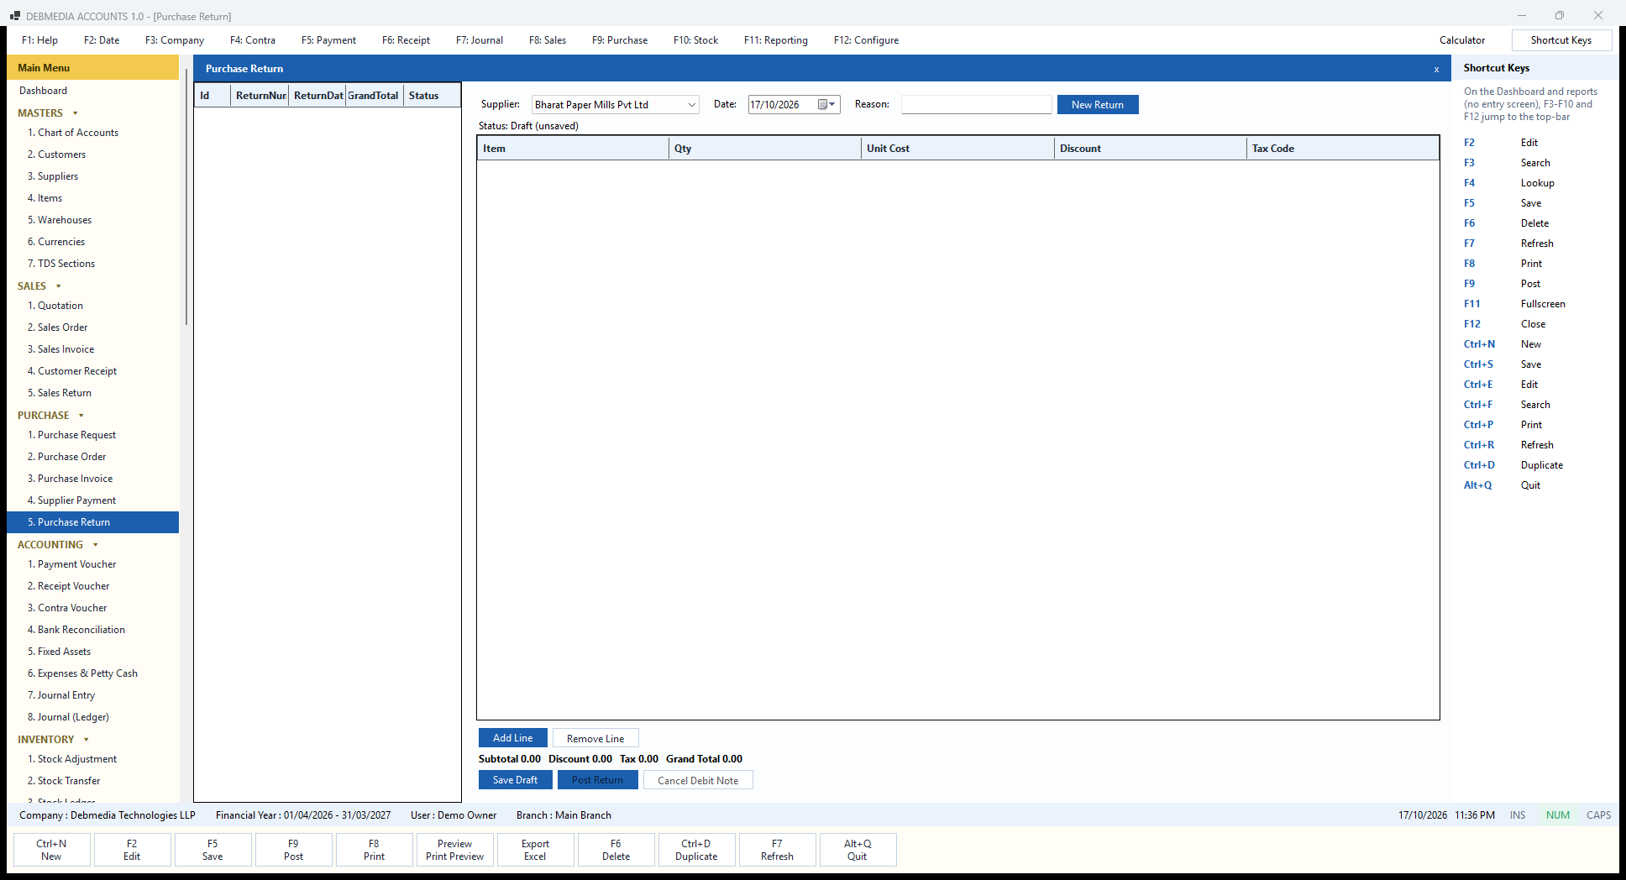Image resolution: width=1626 pixels, height=880 pixels.
Task: Open Chart of Accounts in sidebar
Action: tap(92, 133)
